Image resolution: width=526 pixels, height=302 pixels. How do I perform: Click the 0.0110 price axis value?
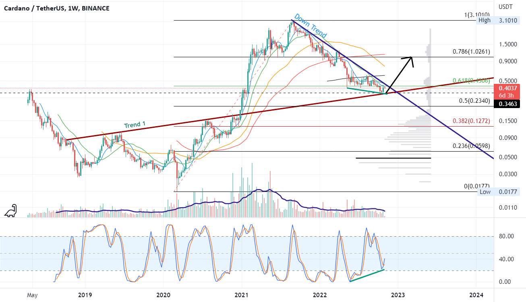tap(507, 207)
